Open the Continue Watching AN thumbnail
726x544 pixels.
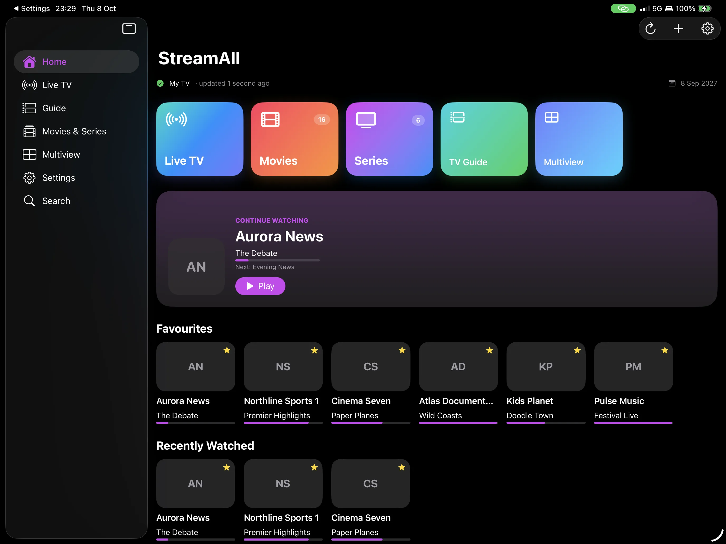[x=196, y=266]
